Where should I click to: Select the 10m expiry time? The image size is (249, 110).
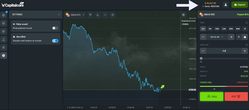217,29
